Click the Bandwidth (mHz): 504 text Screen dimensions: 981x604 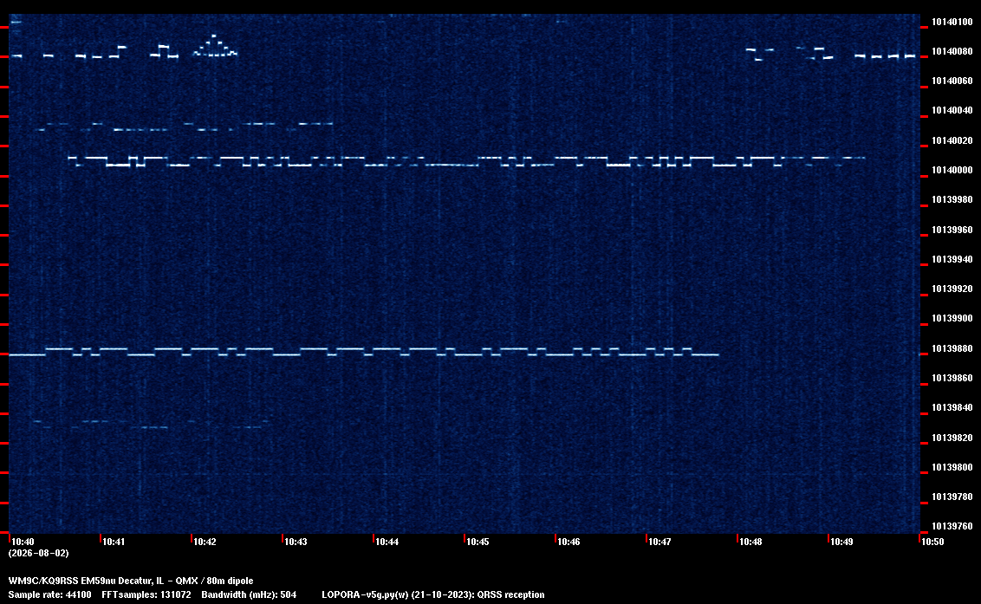pos(249,594)
